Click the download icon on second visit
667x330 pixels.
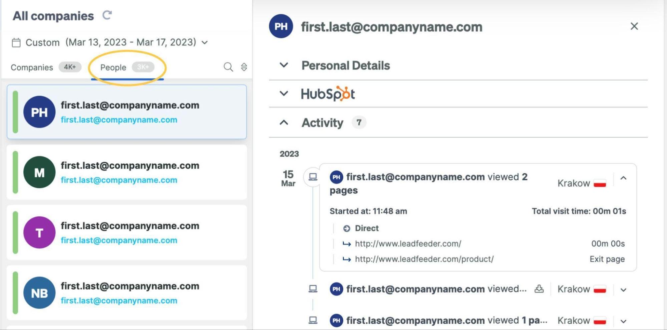(539, 289)
